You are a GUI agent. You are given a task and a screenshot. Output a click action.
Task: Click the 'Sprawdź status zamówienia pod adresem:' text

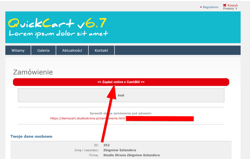pos(121,113)
